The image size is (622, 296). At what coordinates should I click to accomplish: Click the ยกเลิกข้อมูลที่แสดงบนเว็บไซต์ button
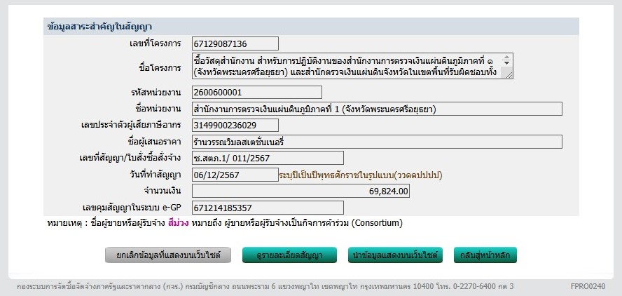point(168,255)
